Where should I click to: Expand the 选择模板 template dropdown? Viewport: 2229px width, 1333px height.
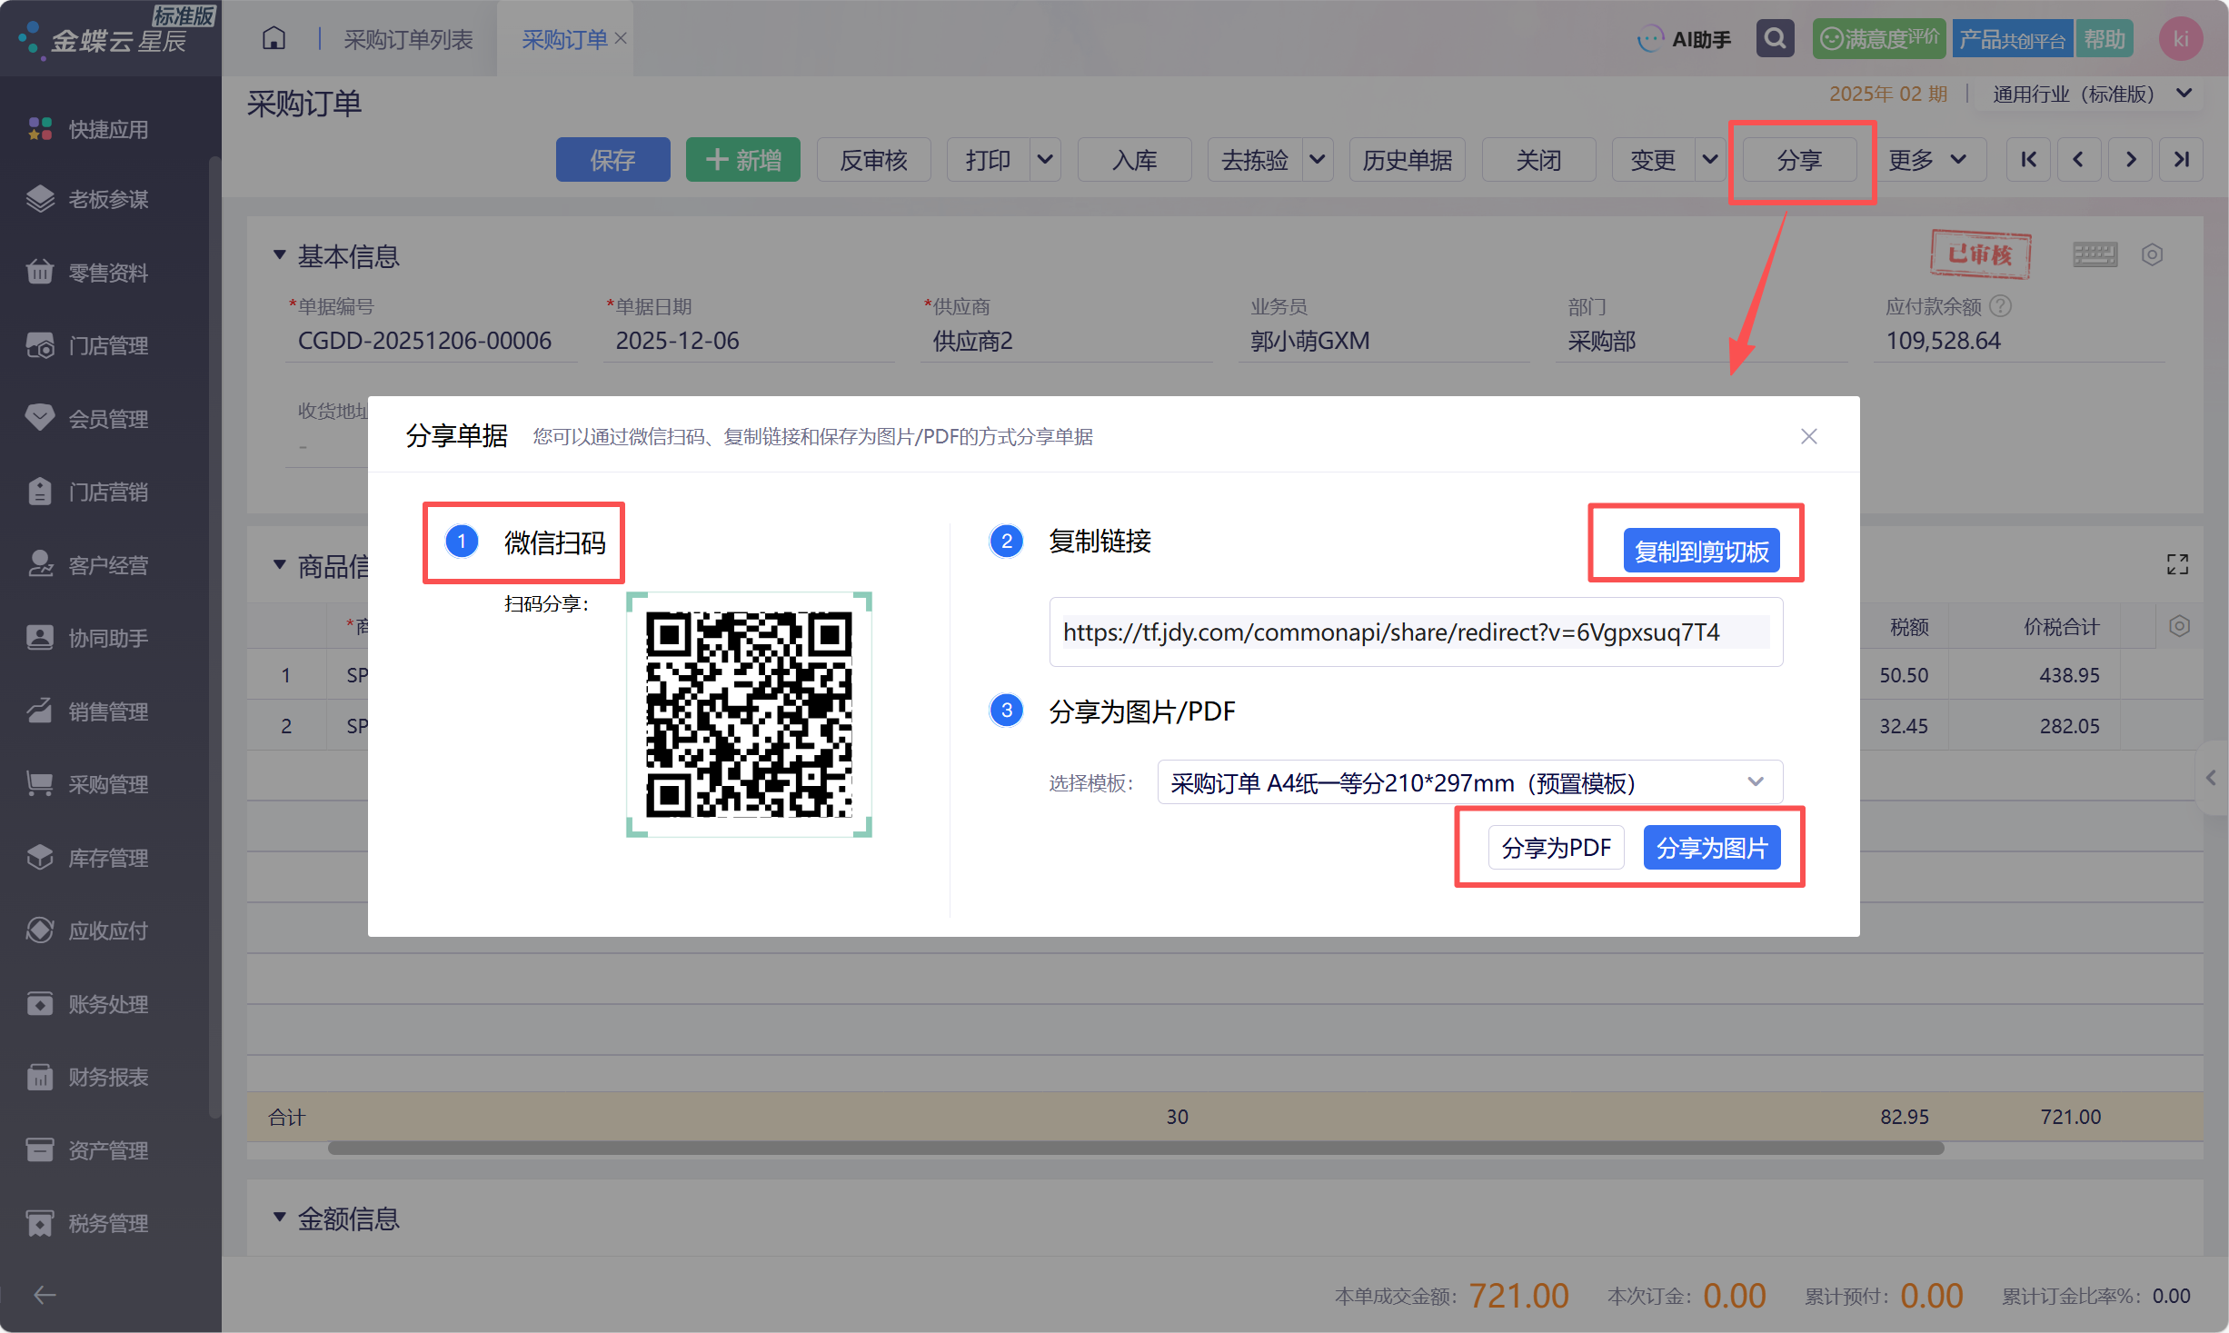point(1470,782)
